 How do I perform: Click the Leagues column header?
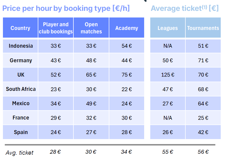[x=168, y=28]
